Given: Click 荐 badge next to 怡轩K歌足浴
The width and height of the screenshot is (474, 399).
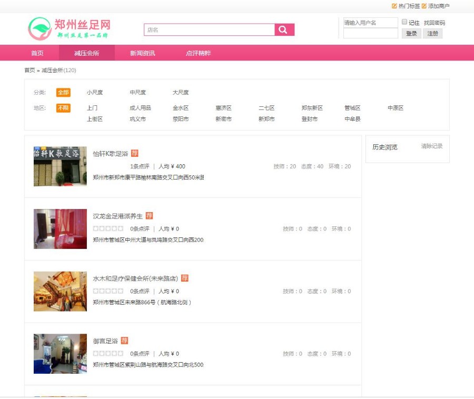Looking at the screenshot, I should point(134,153).
